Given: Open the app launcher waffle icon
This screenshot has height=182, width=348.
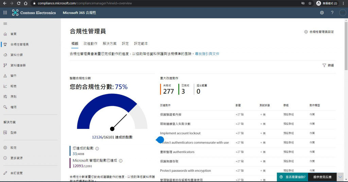Looking at the screenshot, I should pos(5,13).
